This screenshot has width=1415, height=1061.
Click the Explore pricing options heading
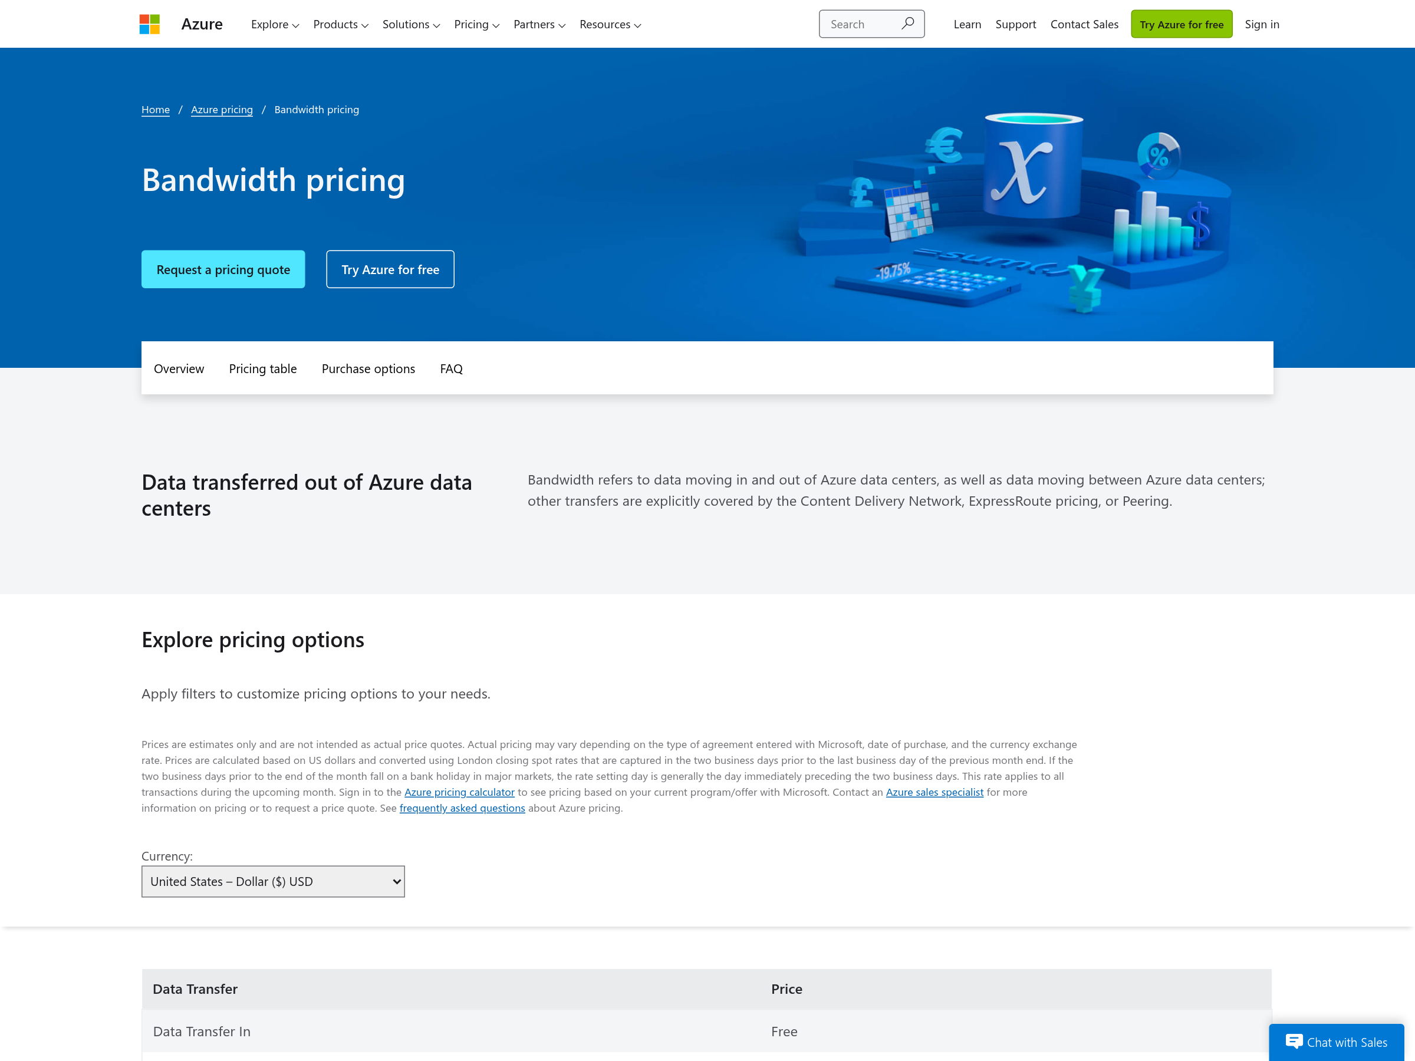(x=253, y=640)
